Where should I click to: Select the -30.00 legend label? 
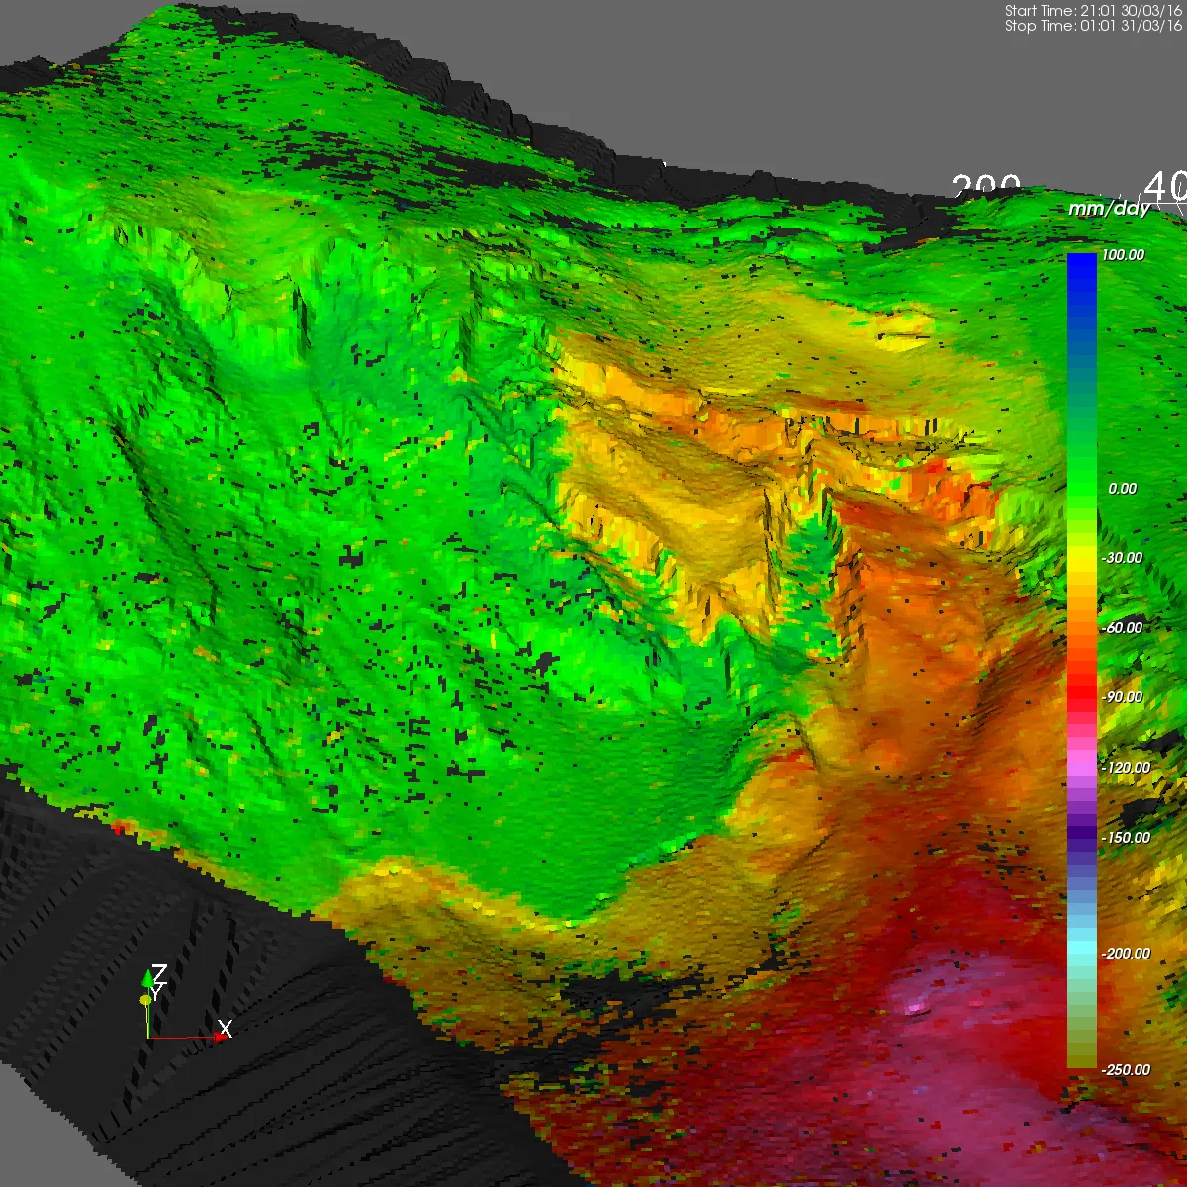coord(1122,558)
